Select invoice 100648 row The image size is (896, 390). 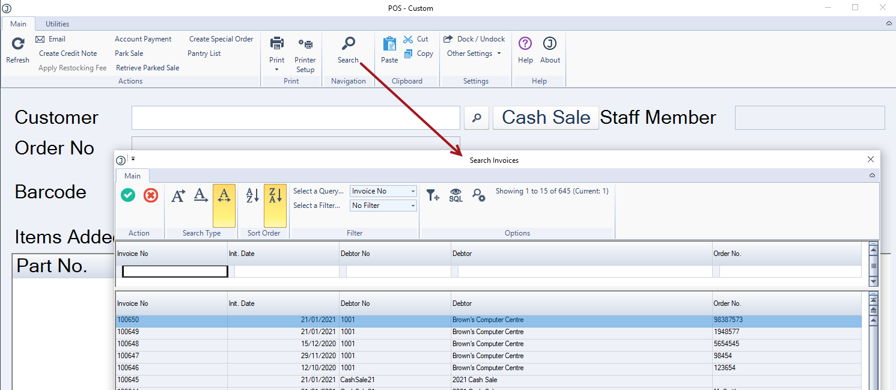point(489,344)
